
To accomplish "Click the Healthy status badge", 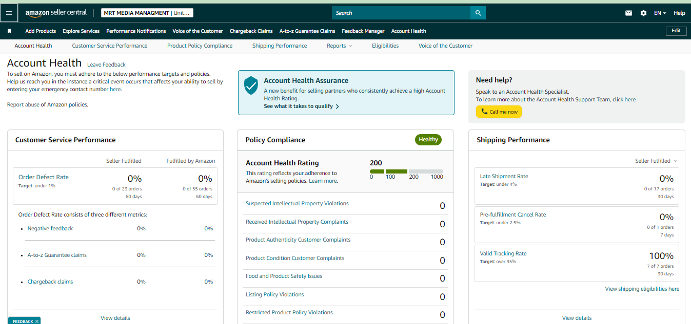I will 428,140.
